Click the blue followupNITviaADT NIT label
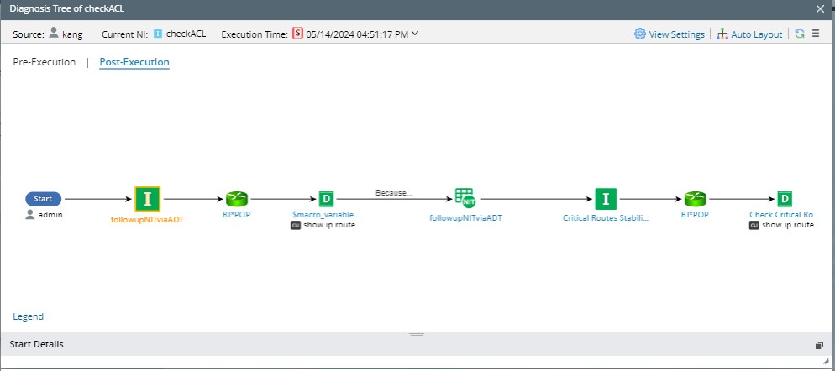This screenshot has width=835, height=371. point(465,217)
